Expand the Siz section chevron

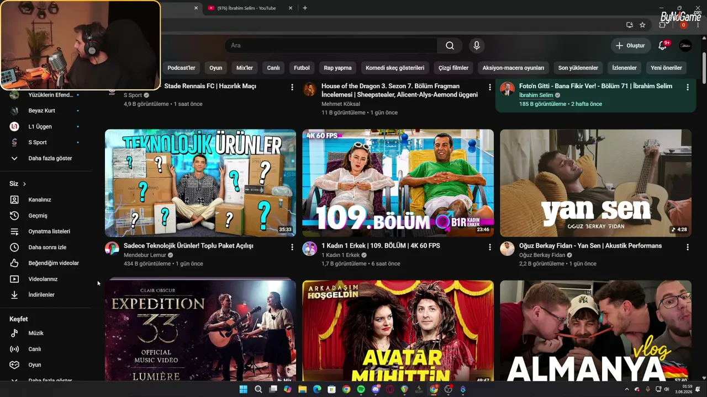point(24,184)
